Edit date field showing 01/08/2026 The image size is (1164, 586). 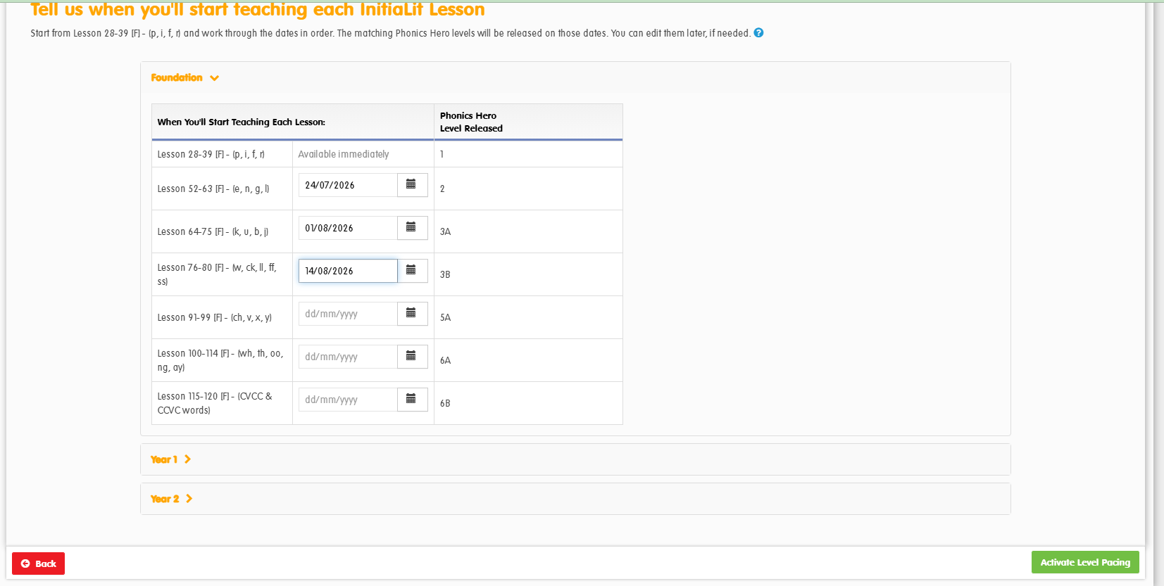(x=348, y=228)
